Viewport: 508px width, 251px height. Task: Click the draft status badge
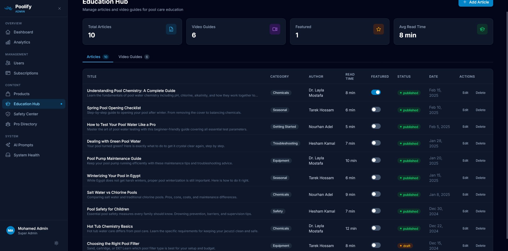click(x=405, y=246)
